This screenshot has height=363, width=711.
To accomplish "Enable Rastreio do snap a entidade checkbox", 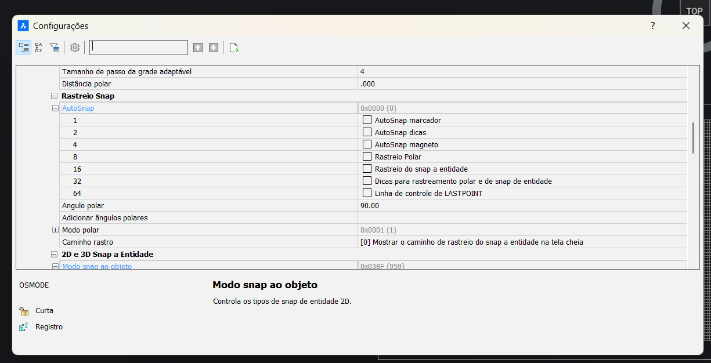I will click(x=367, y=169).
